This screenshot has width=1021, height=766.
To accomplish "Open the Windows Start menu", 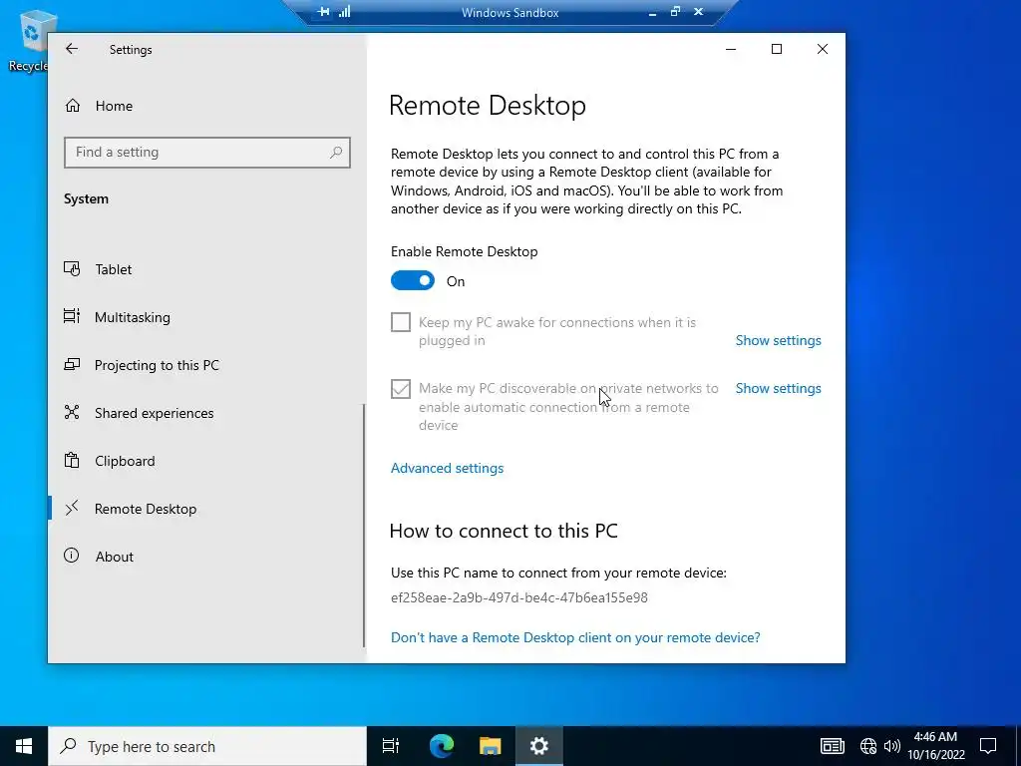I will pos(24,746).
